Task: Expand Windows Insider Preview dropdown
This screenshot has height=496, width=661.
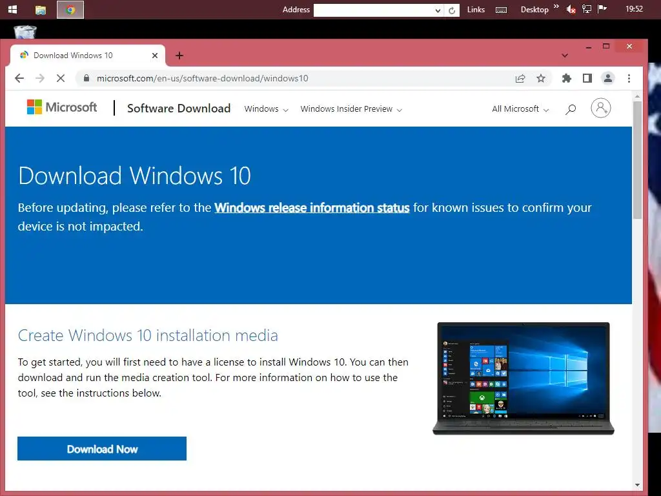Action: click(351, 108)
